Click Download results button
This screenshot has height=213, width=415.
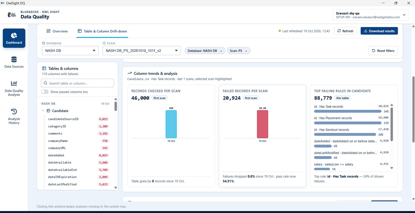click(x=379, y=31)
